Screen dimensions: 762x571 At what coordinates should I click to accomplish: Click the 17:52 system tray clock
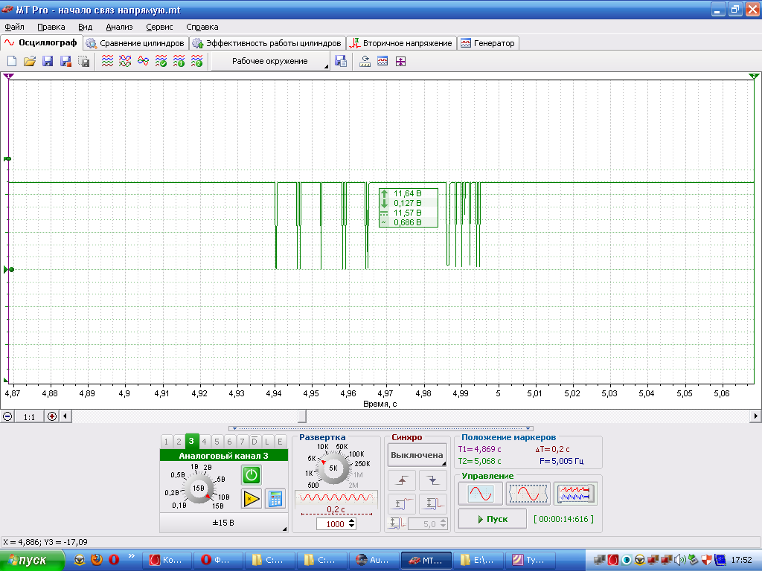click(x=741, y=561)
